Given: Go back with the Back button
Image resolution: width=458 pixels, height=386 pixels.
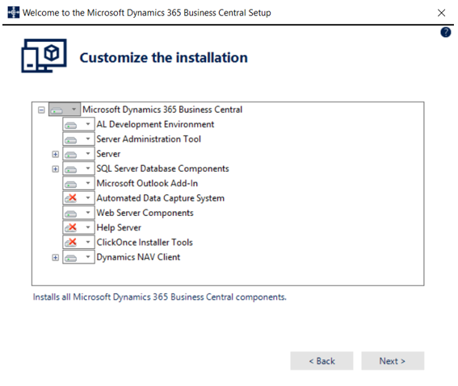Looking at the screenshot, I should pos(321,361).
